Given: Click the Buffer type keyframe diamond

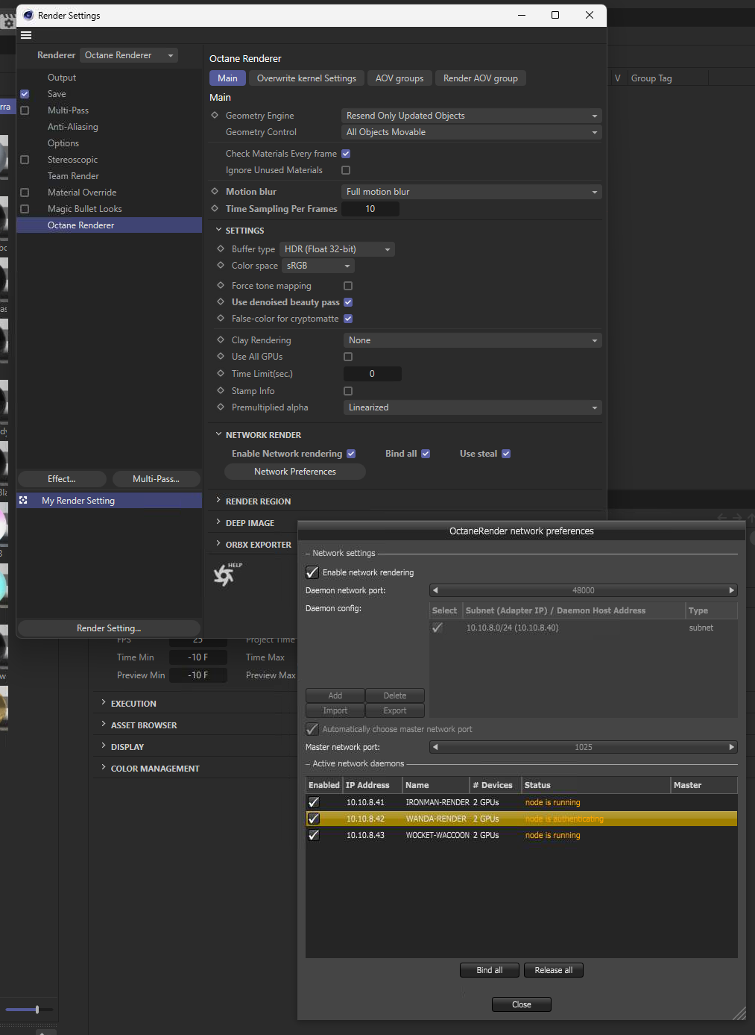Looking at the screenshot, I should point(221,248).
